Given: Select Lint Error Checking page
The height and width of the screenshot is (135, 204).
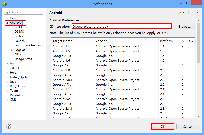Looking at the screenshot, I should tap(28, 45).
